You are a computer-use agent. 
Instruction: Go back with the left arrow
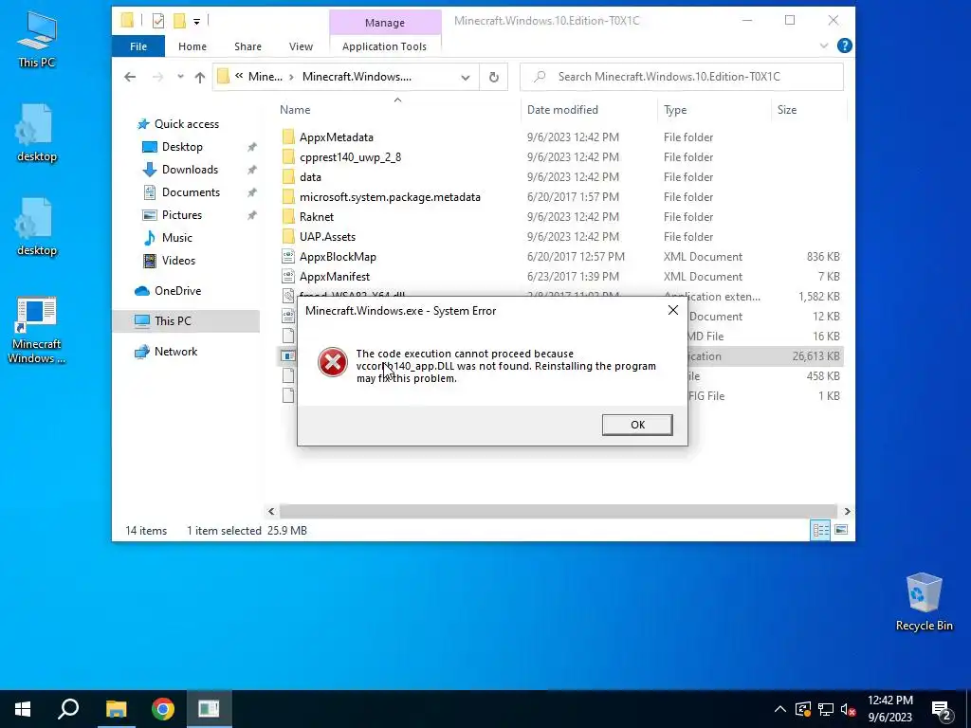click(x=130, y=77)
